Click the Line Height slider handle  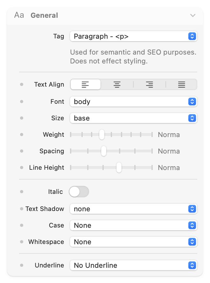119,168
